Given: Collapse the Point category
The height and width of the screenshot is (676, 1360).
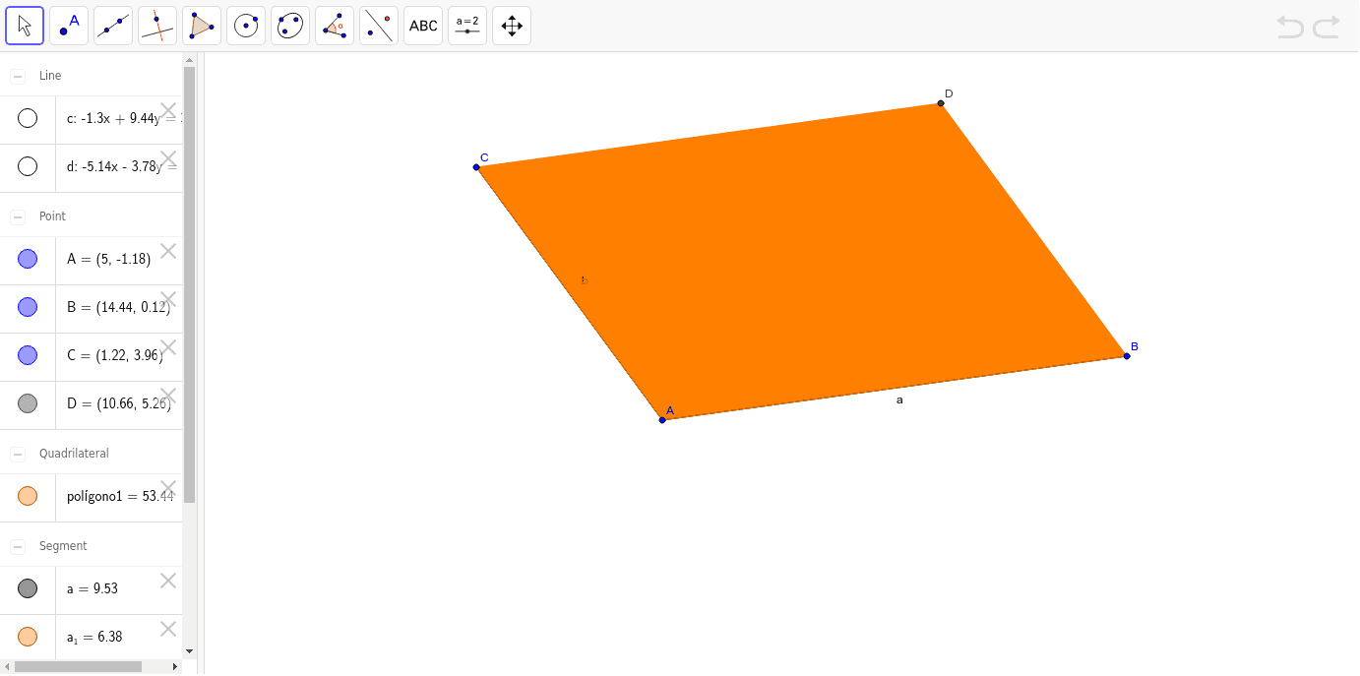Looking at the screenshot, I should pyautogui.click(x=18, y=216).
